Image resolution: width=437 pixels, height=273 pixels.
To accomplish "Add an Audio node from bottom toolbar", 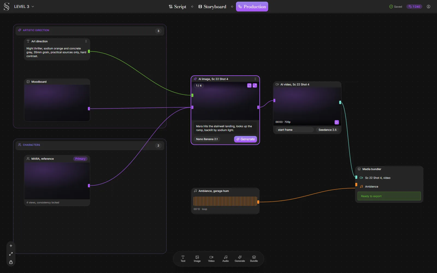I will click(x=226, y=259).
